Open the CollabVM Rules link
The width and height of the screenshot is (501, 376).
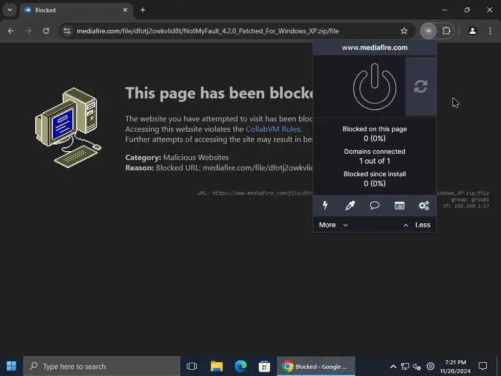tap(273, 129)
